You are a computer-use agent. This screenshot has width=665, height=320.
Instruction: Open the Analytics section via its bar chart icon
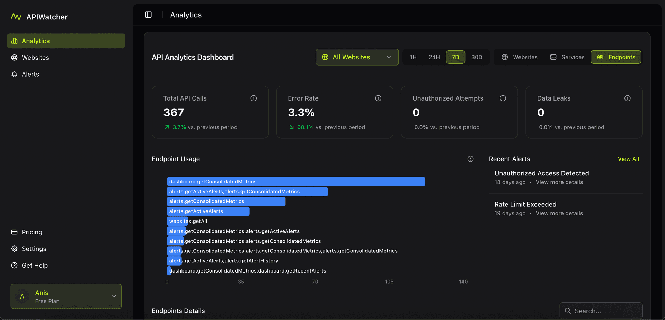click(14, 41)
